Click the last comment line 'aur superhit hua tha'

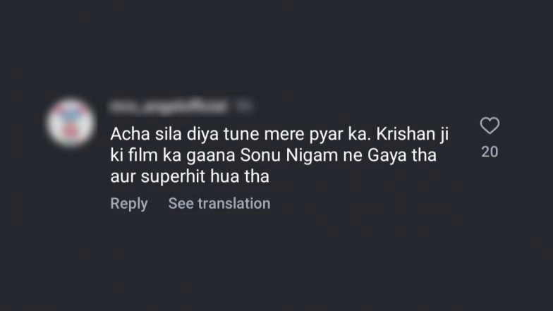190,178
